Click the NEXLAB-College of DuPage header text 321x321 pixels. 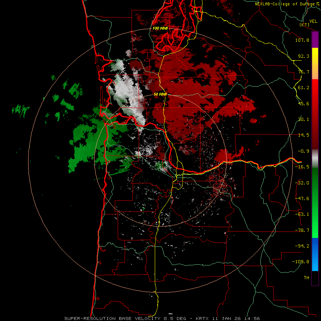(287, 4)
